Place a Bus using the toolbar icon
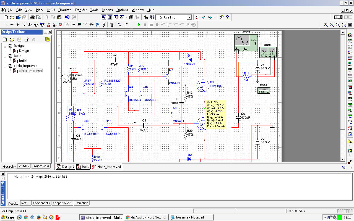 click(x=126, y=25)
